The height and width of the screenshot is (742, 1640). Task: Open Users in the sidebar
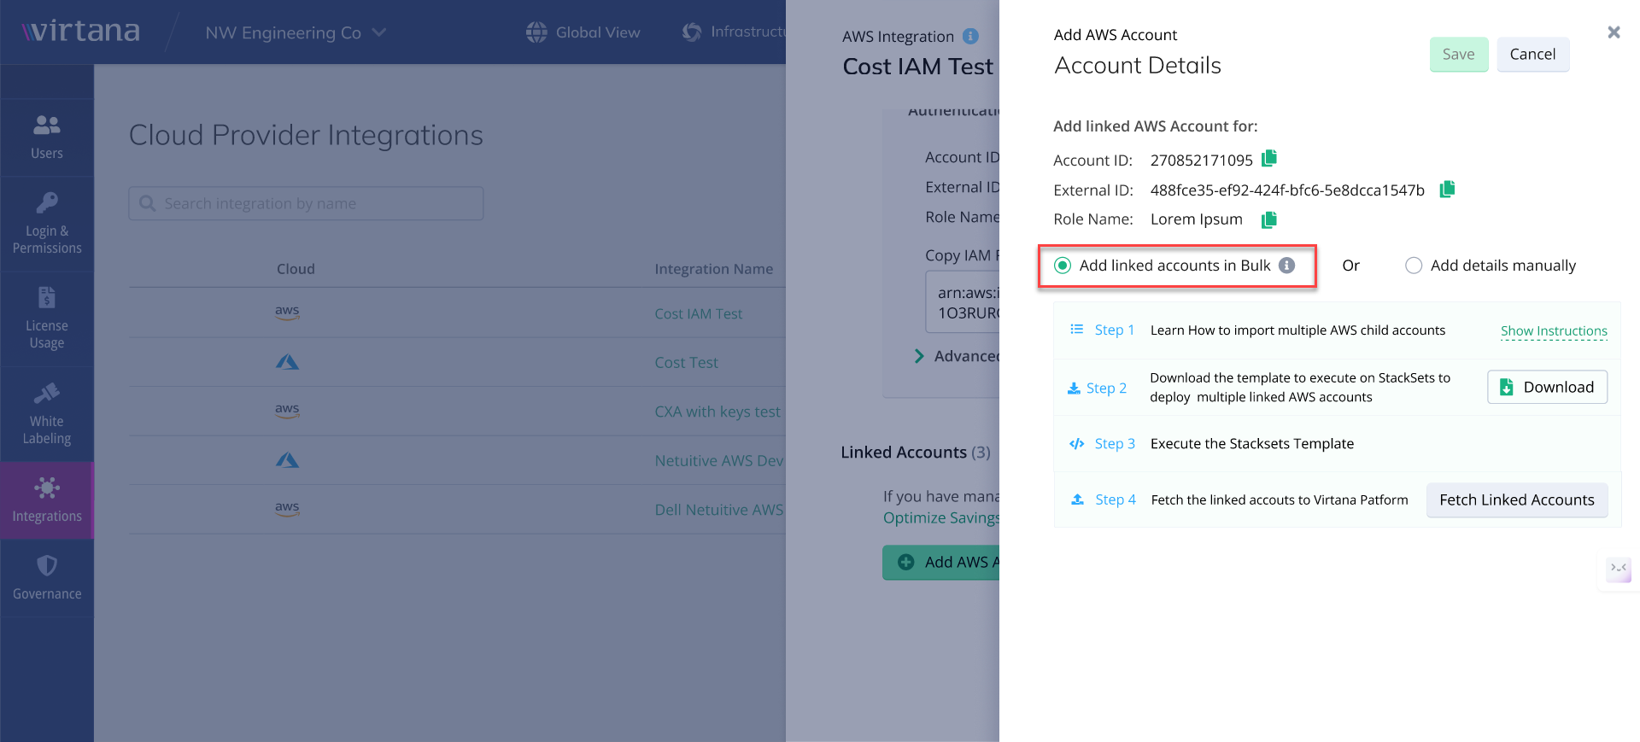pyautogui.click(x=47, y=137)
